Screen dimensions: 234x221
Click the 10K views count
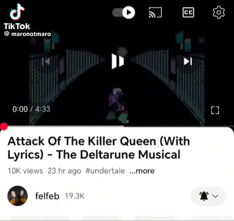point(25,171)
